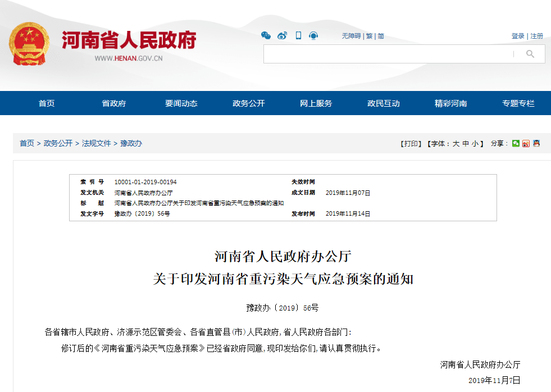Open the headset customer service icon

(x=313, y=36)
